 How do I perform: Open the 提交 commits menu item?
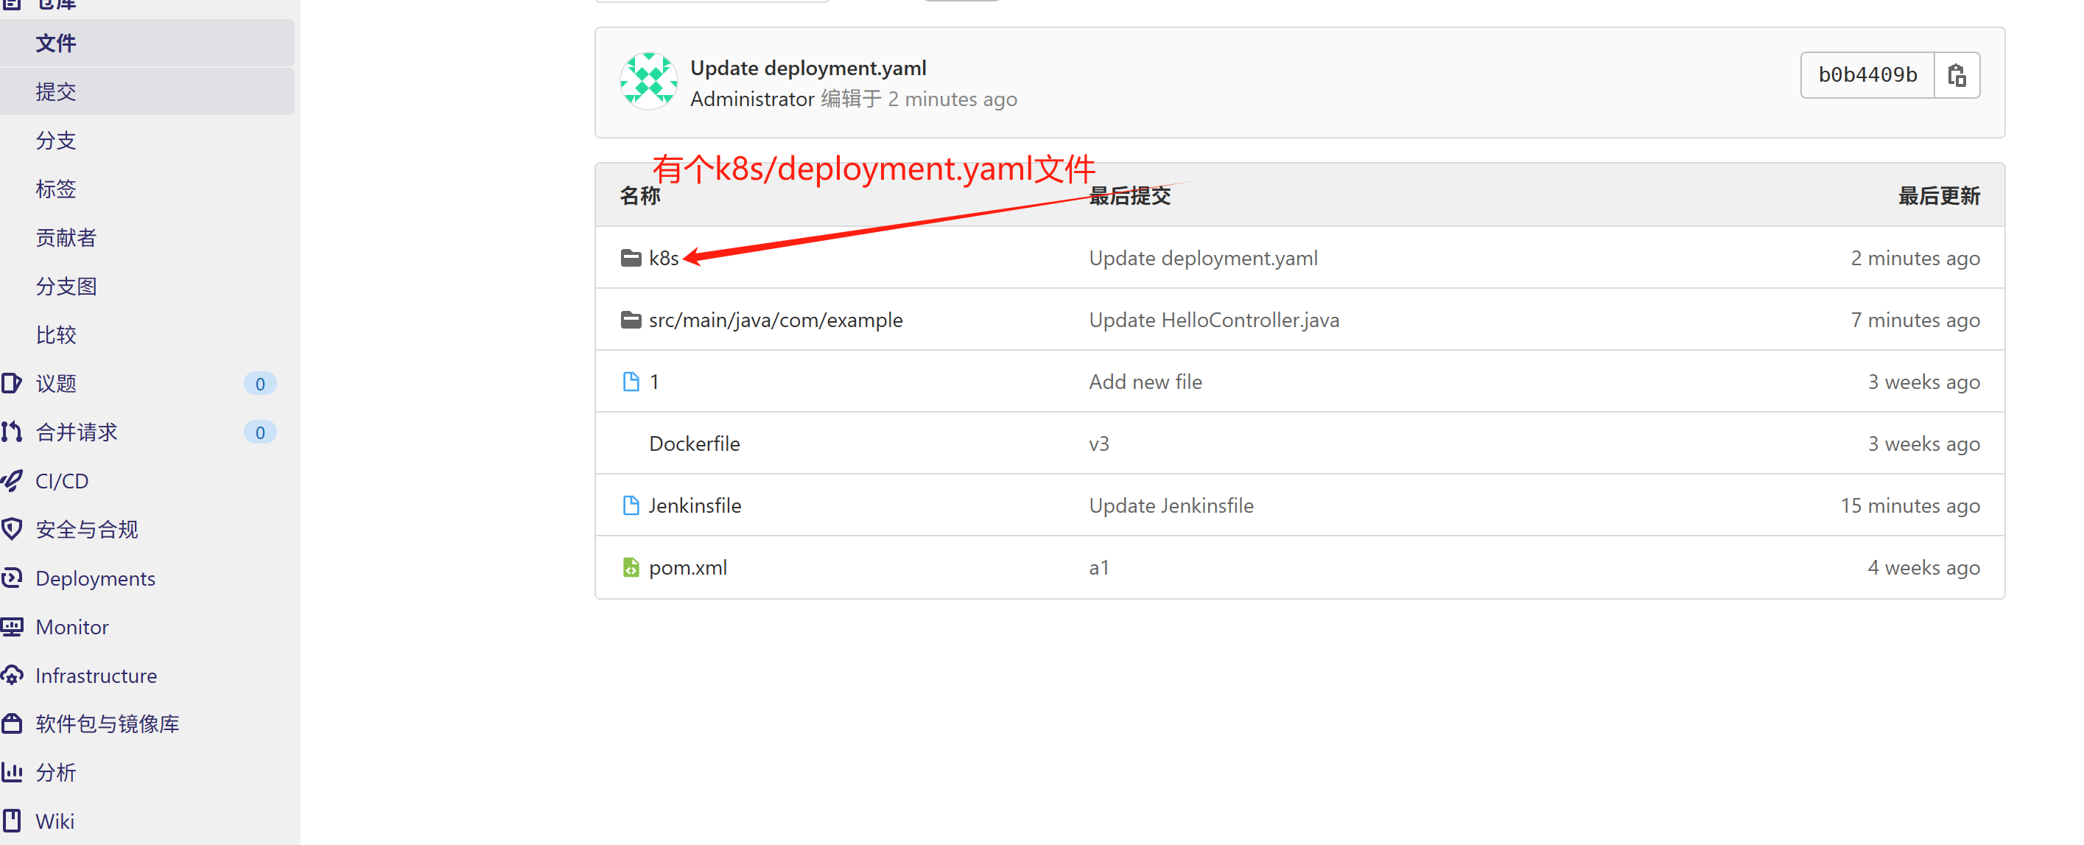tap(56, 91)
